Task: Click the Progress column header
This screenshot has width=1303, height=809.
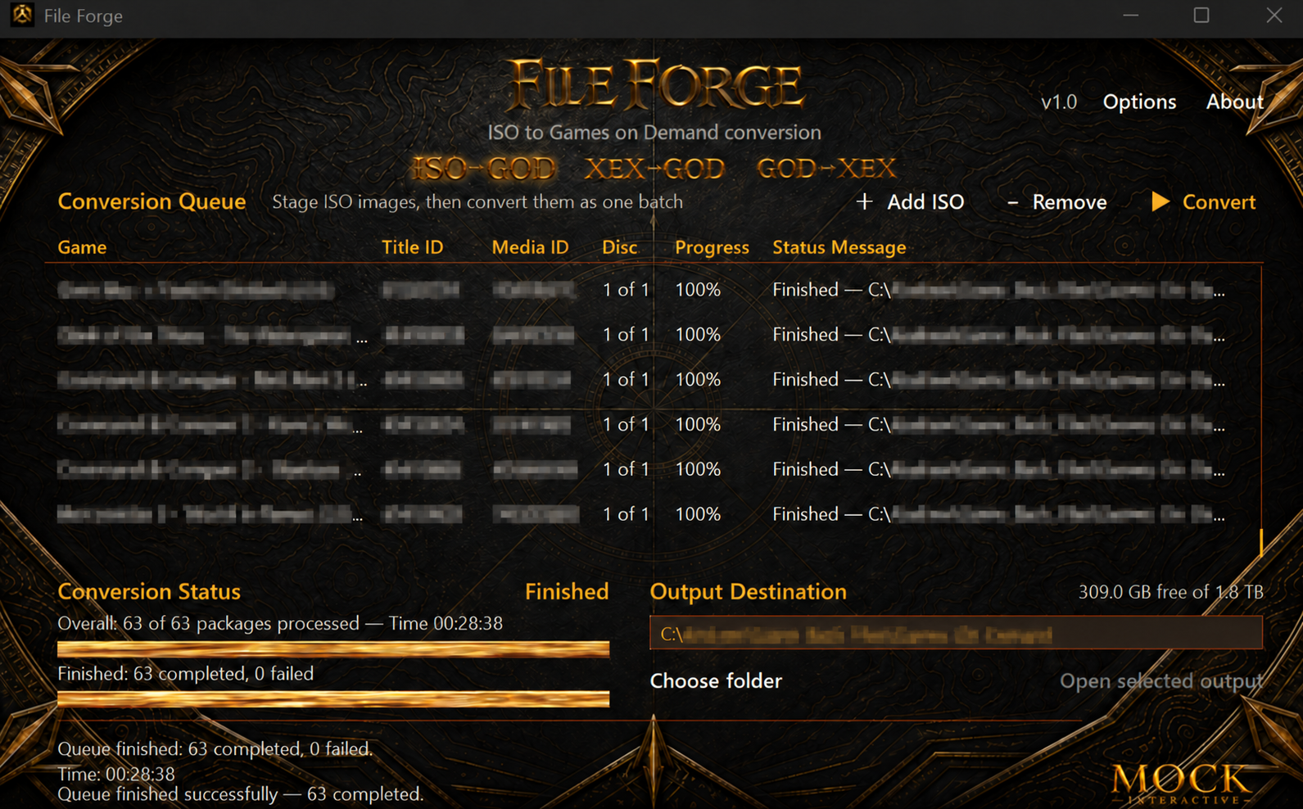Action: coord(712,247)
